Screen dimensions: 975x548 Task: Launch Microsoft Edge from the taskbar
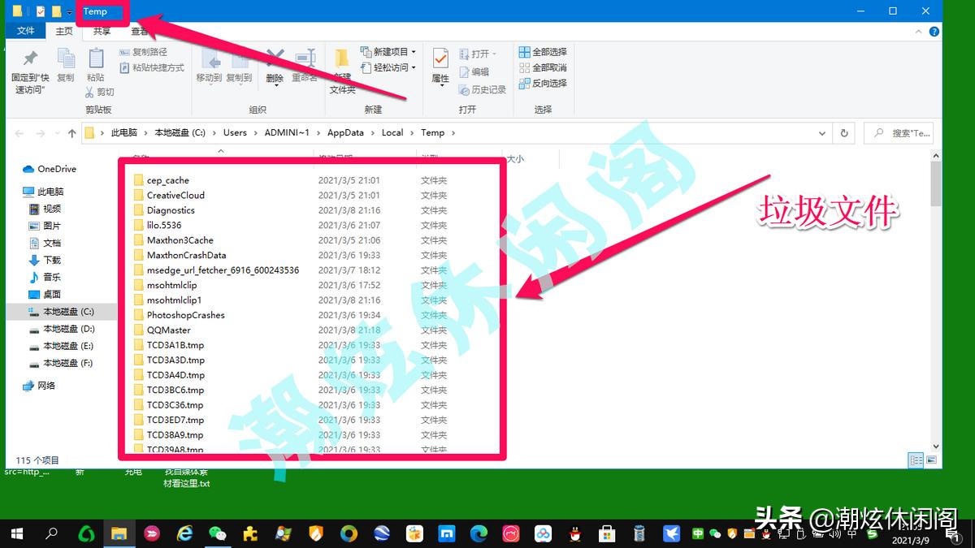(478, 533)
